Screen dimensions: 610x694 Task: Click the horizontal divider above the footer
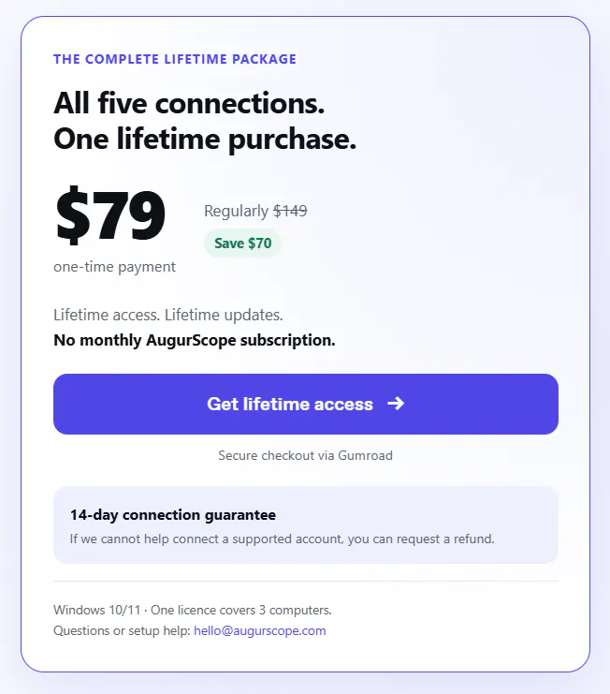(x=306, y=581)
